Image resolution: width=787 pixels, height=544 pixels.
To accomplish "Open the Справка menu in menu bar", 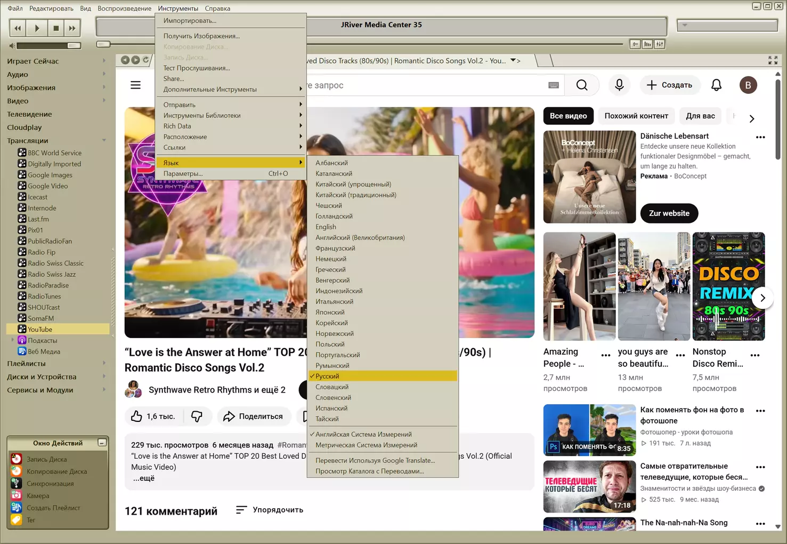I will 217,9.
